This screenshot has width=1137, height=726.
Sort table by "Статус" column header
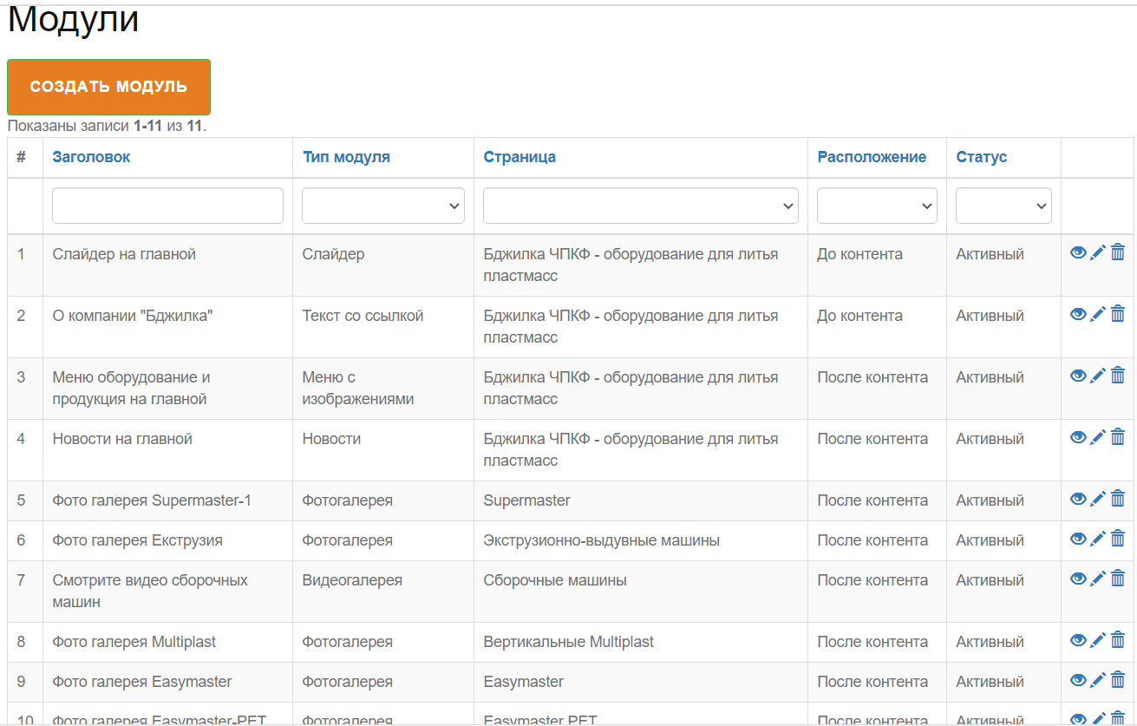coord(982,157)
